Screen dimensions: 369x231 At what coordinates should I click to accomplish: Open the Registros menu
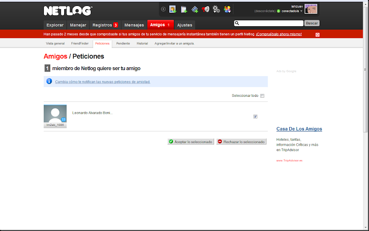click(105, 25)
